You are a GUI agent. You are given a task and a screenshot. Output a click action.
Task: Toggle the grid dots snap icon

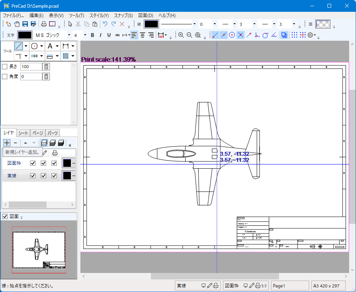[x=294, y=35]
